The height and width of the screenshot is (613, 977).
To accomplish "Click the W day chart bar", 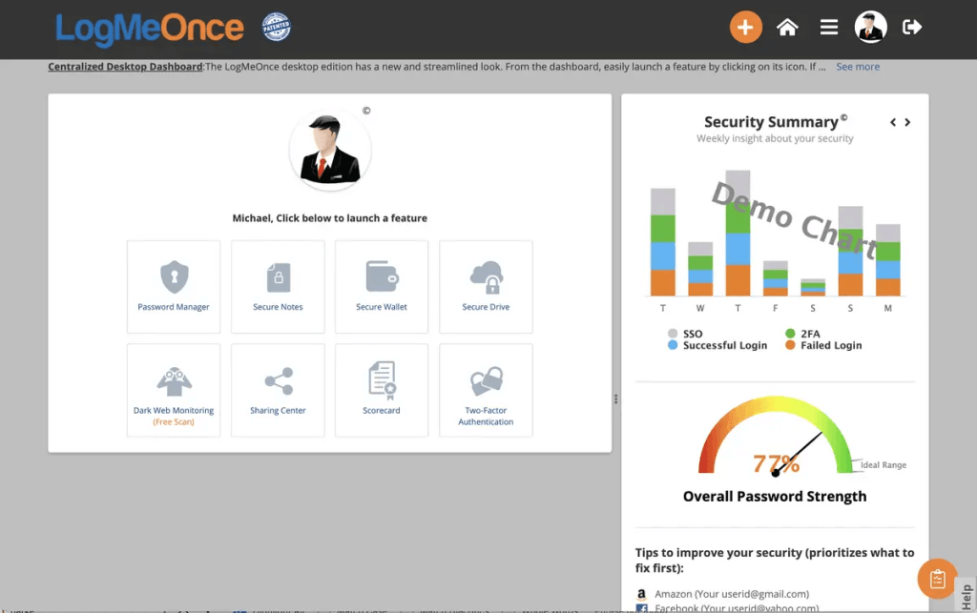I will [x=700, y=269].
